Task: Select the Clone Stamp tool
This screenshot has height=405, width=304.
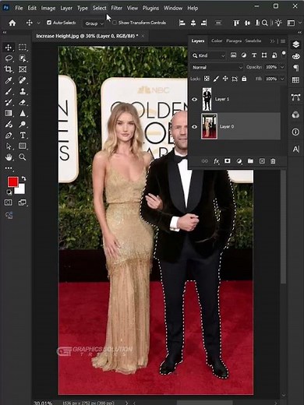Action: click(x=23, y=91)
